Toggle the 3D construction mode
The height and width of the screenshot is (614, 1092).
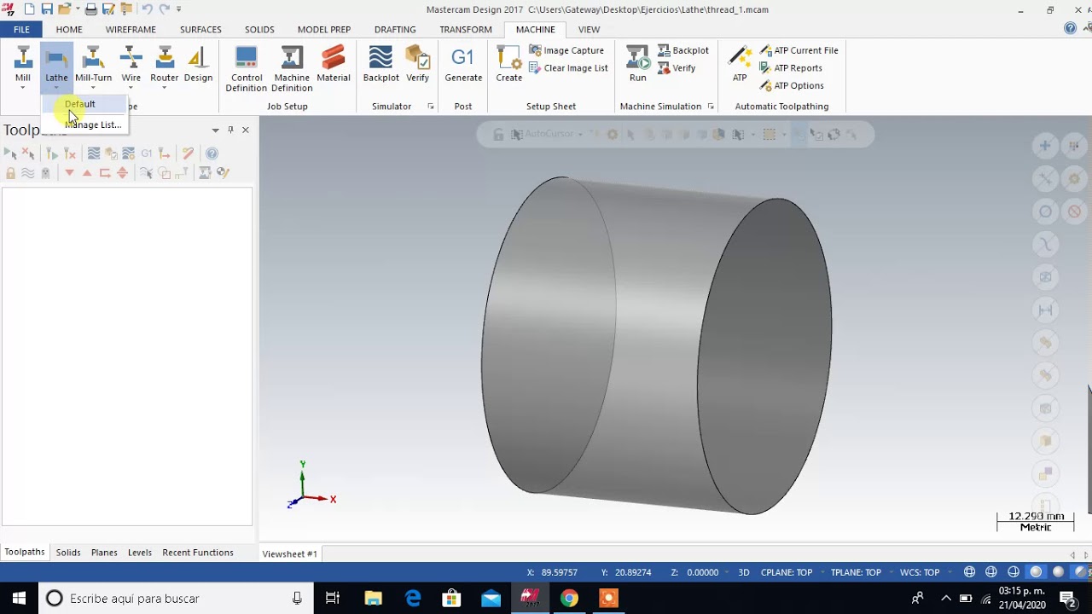coord(744,572)
